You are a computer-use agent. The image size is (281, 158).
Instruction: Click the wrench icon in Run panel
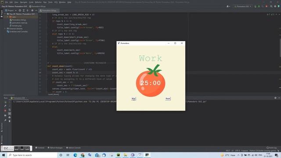[5, 106]
